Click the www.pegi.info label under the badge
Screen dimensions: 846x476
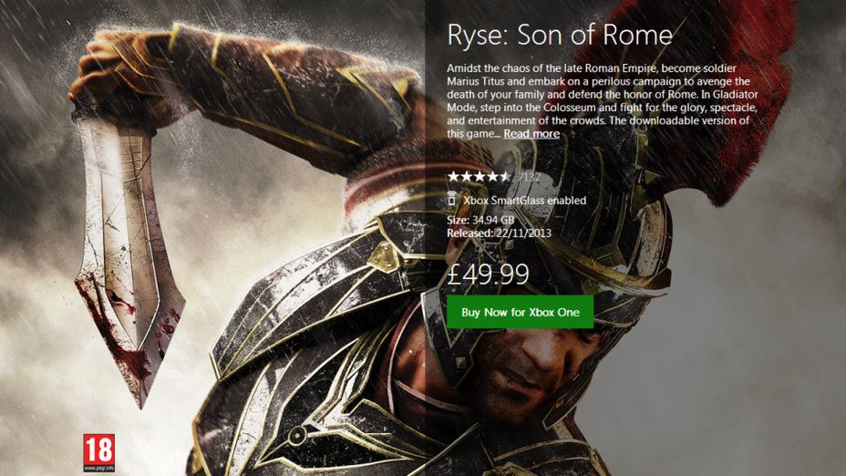[99, 469]
